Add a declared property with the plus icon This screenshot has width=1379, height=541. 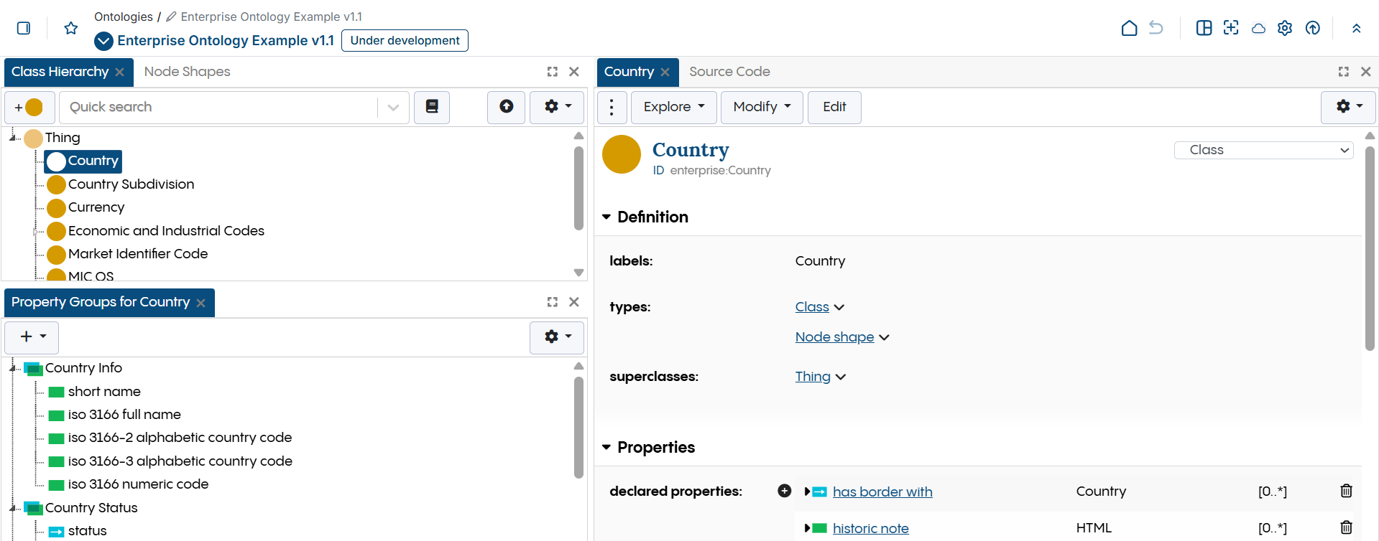click(x=785, y=491)
